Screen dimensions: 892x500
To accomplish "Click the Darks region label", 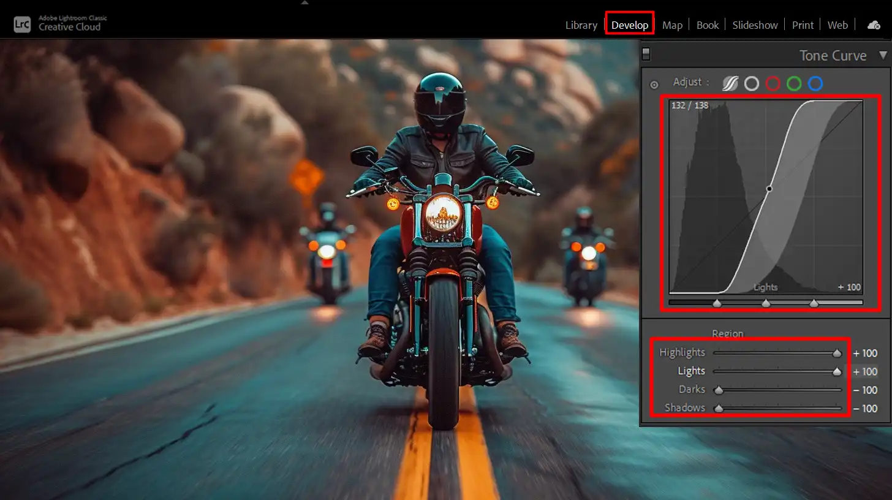I will point(692,389).
